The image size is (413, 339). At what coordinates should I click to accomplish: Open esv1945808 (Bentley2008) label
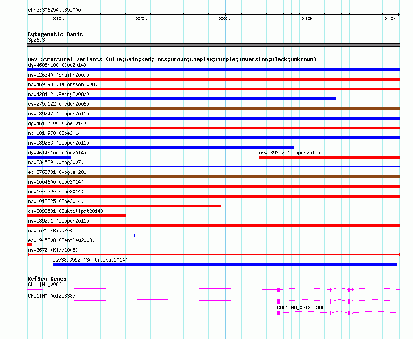(61, 240)
